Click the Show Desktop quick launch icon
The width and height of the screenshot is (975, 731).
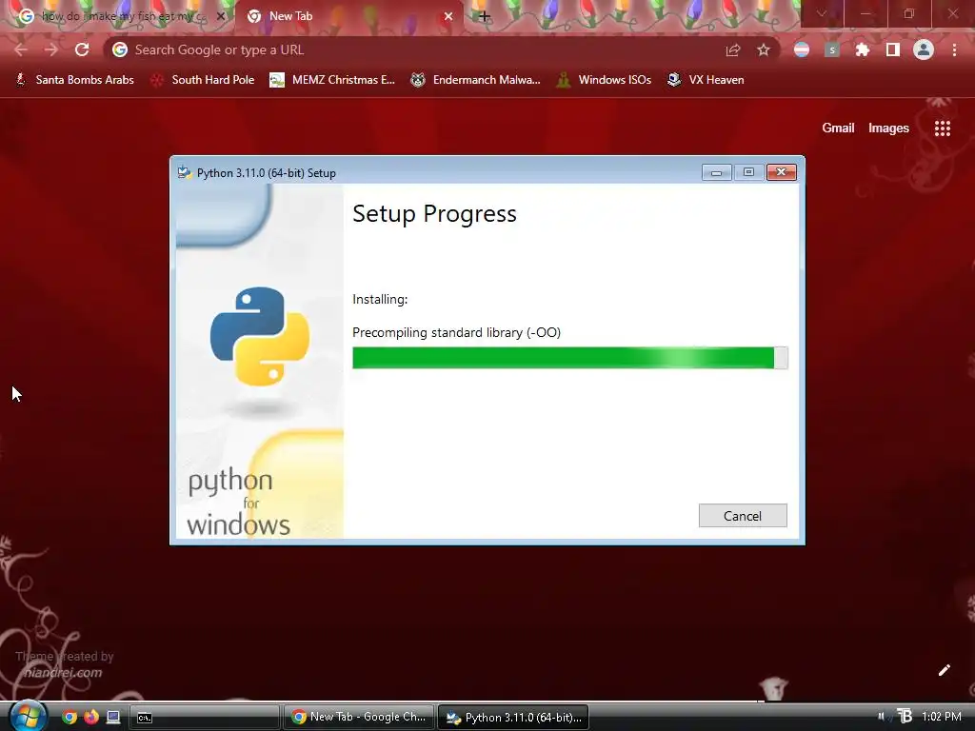click(x=113, y=718)
